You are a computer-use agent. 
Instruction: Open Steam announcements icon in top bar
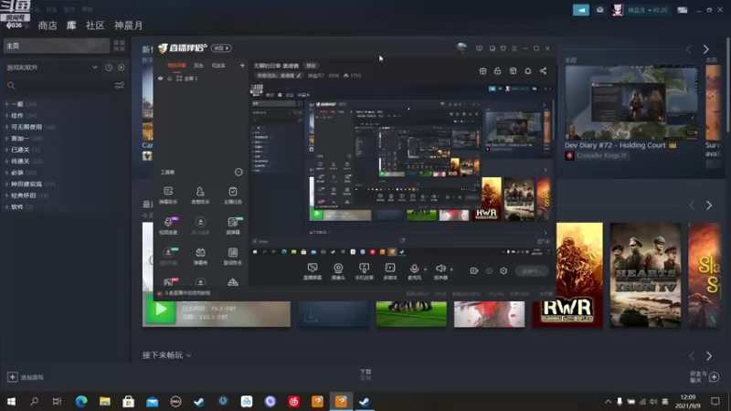click(x=581, y=10)
